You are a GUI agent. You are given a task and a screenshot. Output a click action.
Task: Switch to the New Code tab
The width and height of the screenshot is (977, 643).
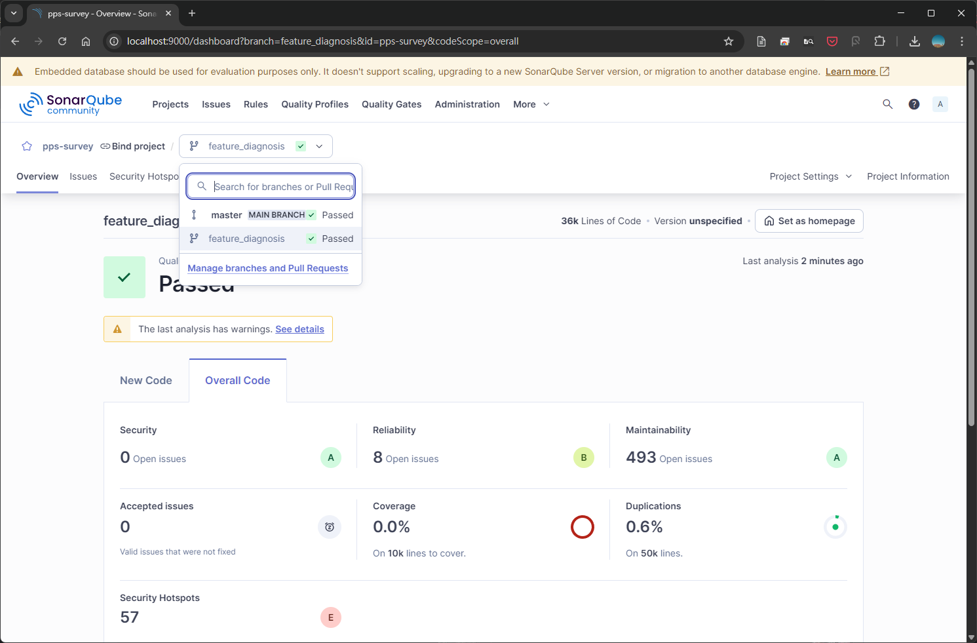[146, 381]
